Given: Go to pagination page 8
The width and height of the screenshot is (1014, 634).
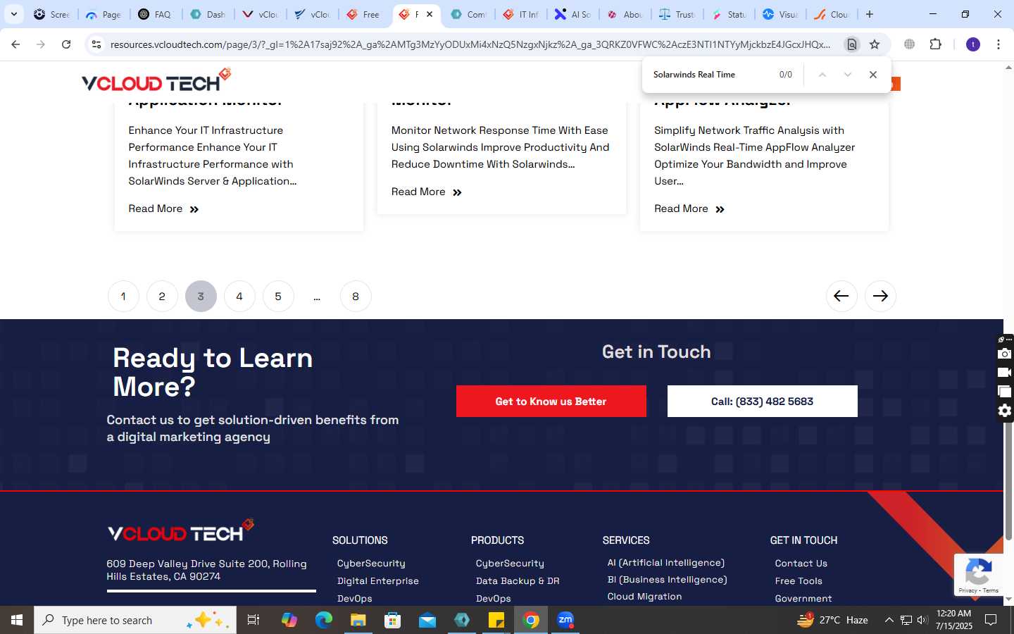Looking at the screenshot, I should 356,296.
